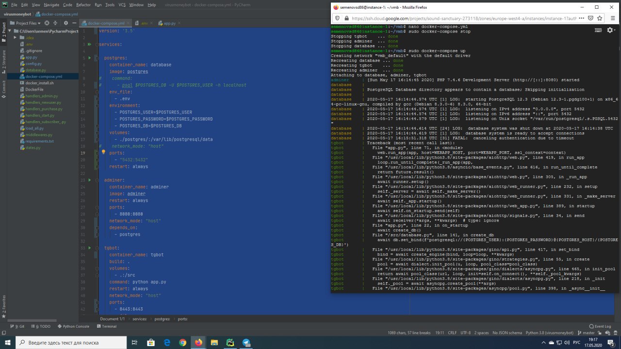
Task: Select docker_install.sh in project tree
Action: (39, 83)
